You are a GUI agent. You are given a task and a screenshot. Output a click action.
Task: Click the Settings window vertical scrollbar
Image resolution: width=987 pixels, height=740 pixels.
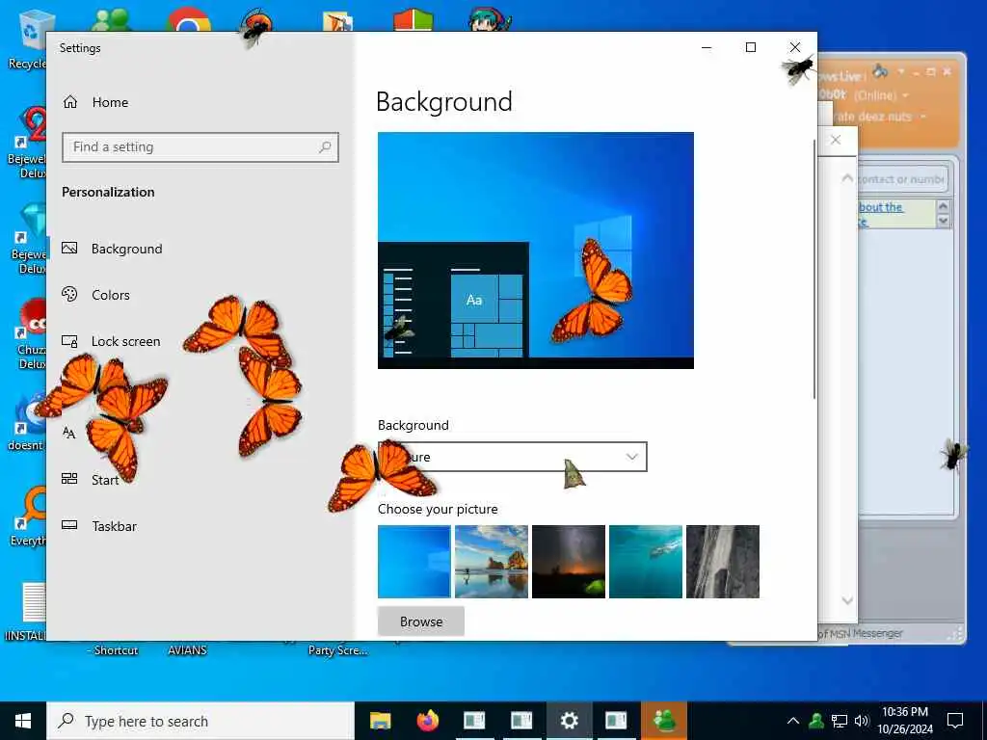(814, 270)
